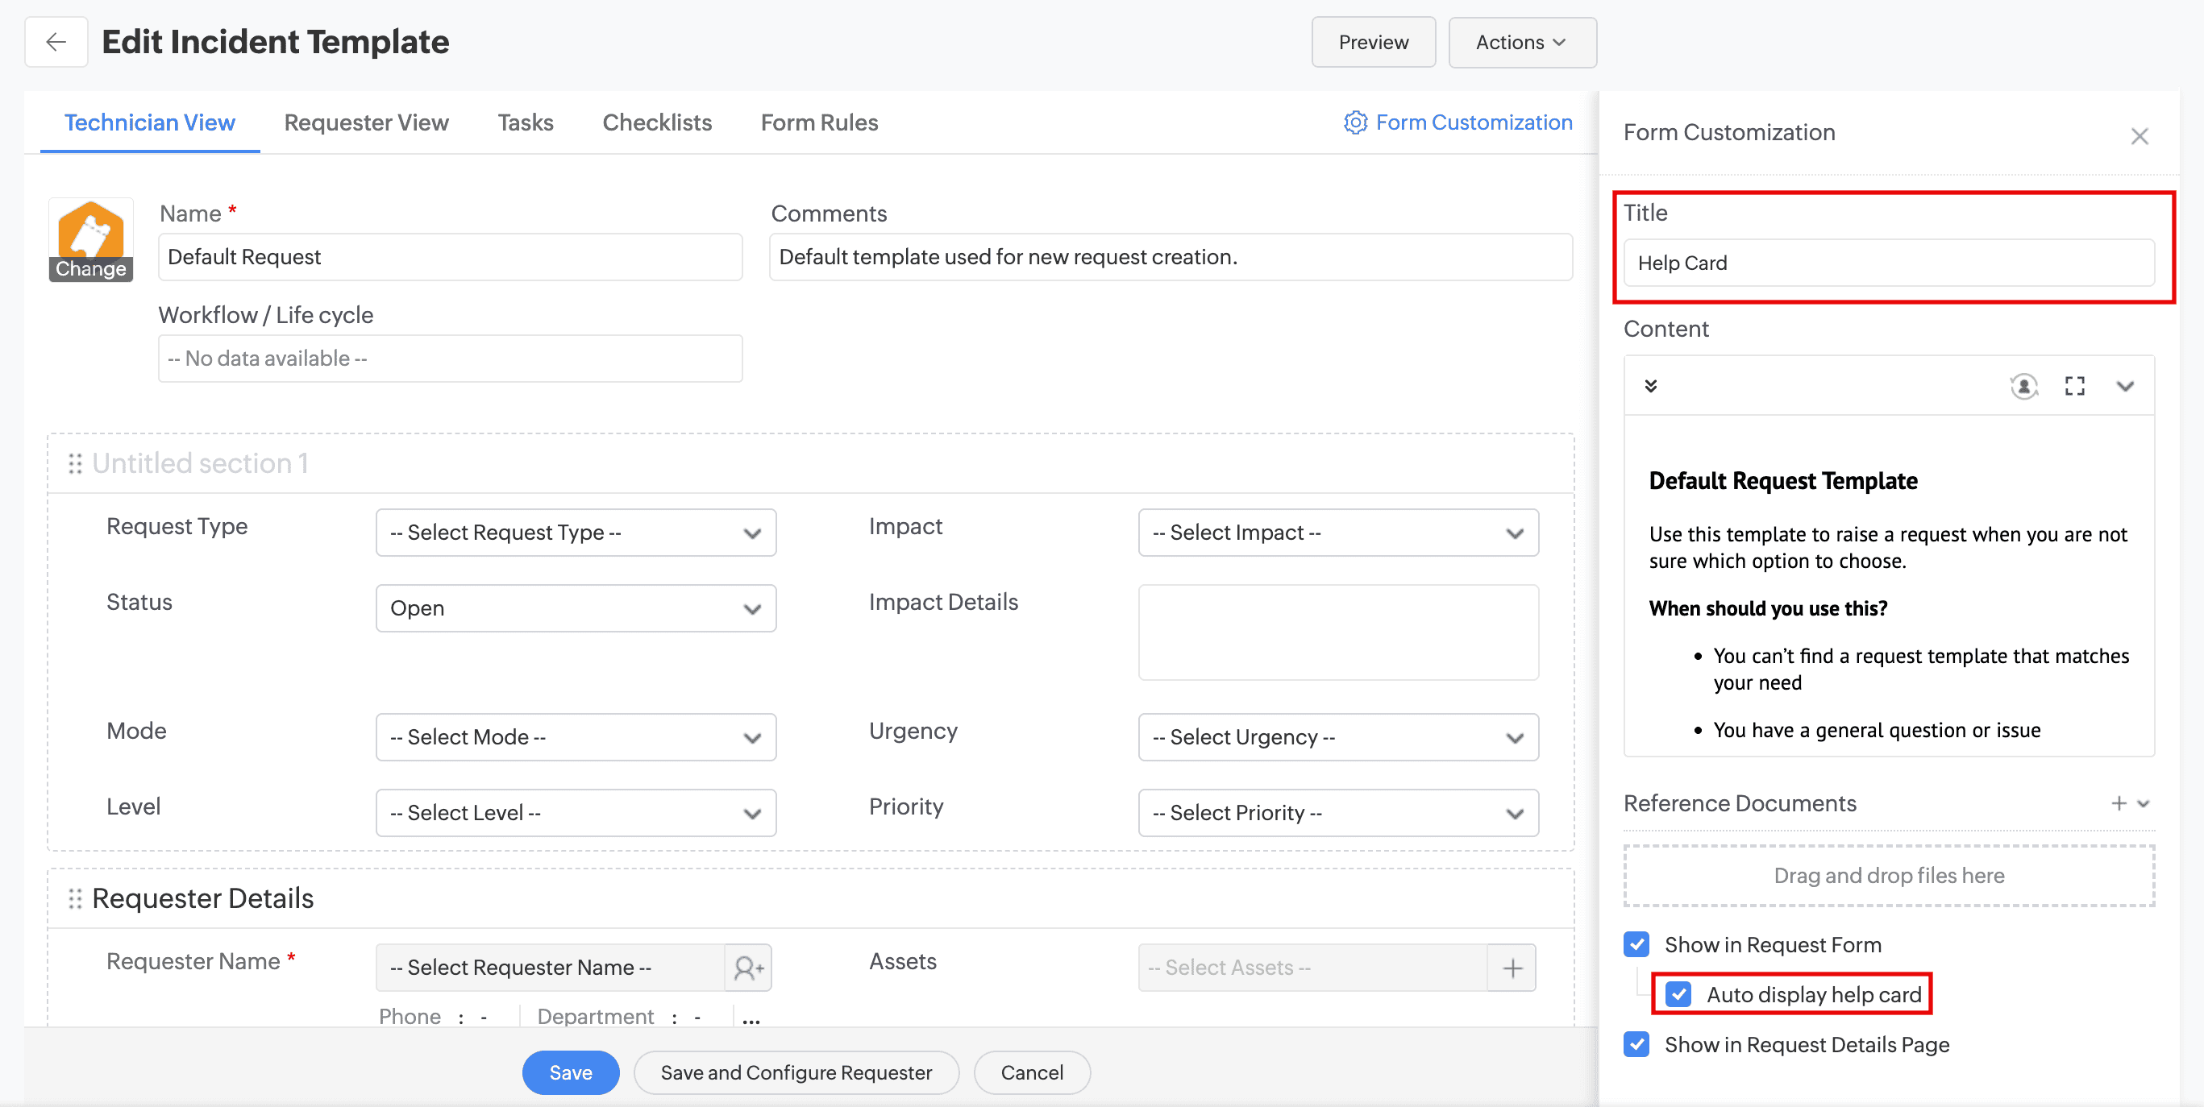Click plus icon to add Reference Documents

tap(2119, 803)
